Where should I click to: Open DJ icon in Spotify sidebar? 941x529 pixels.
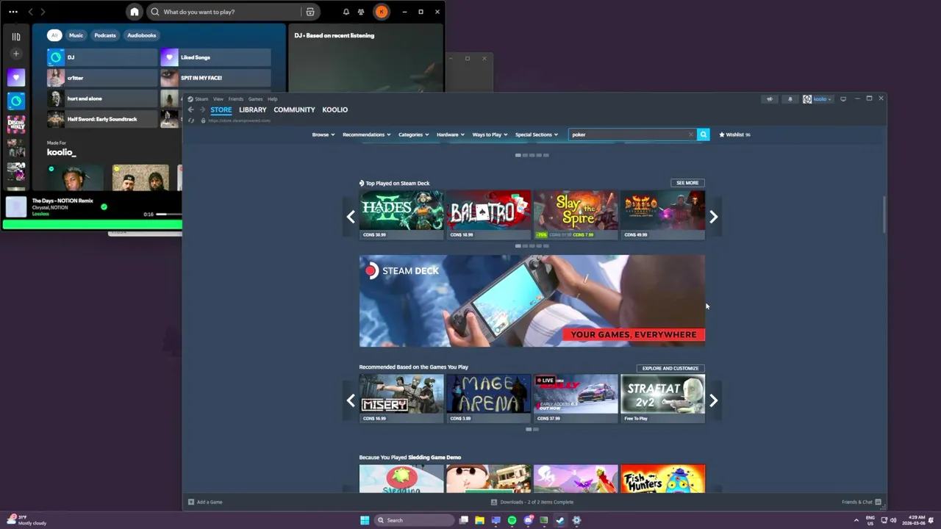point(16,101)
